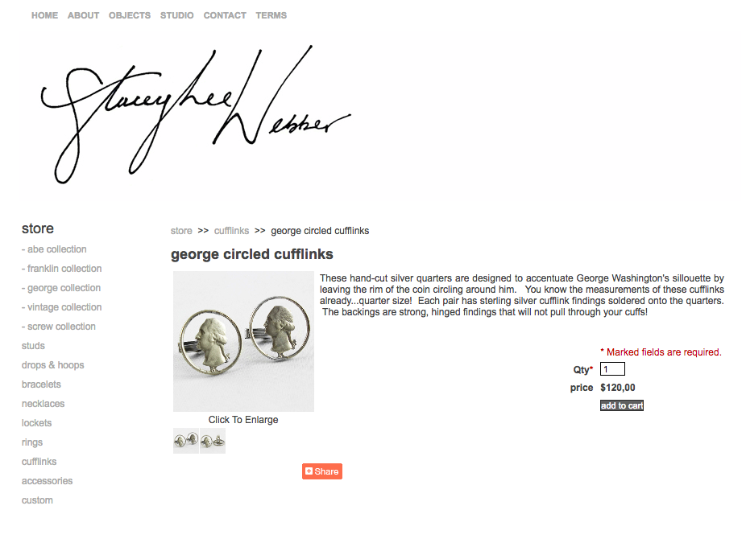Open the first cufflinks thumbnail image
Screen dimensions: 746x551
coord(186,441)
